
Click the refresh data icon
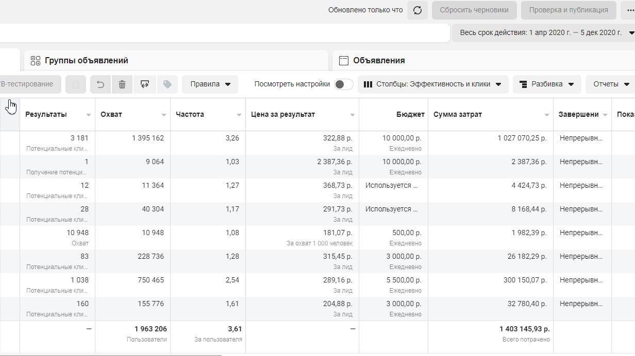pos(417,10)
